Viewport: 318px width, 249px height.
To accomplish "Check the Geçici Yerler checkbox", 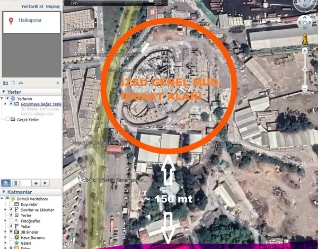I will pyautogui.click(x=7, y=120).
